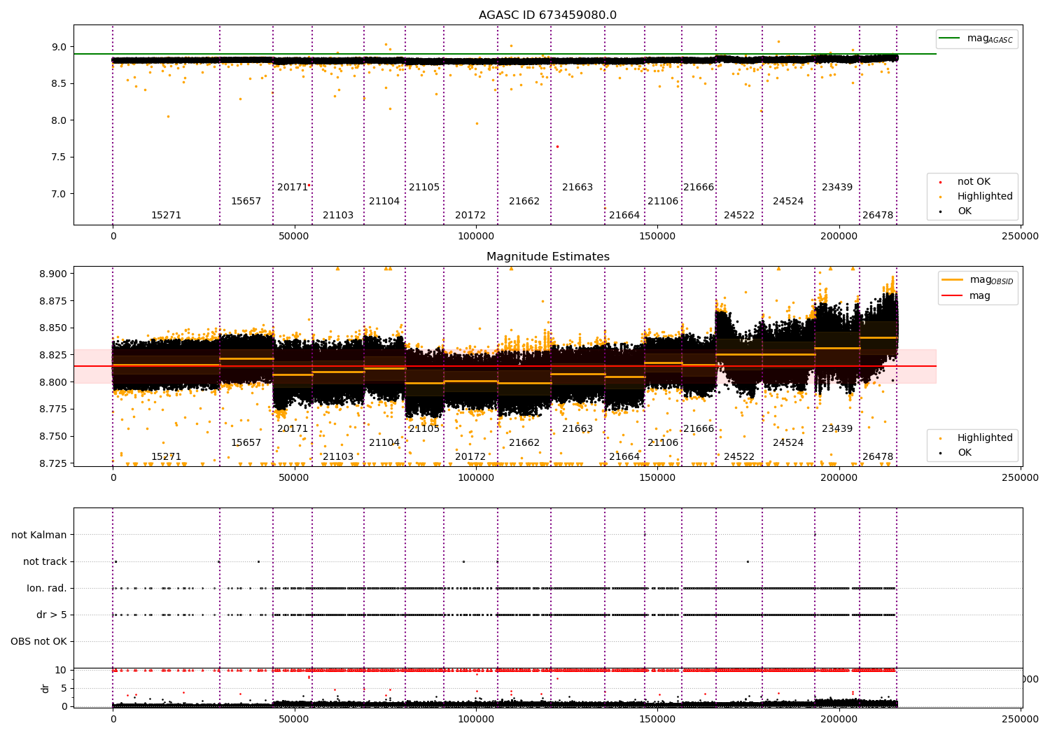Click OBSID label 15657 in top plot
Screen dimensions: 1050x735
(x=246, y=201)
